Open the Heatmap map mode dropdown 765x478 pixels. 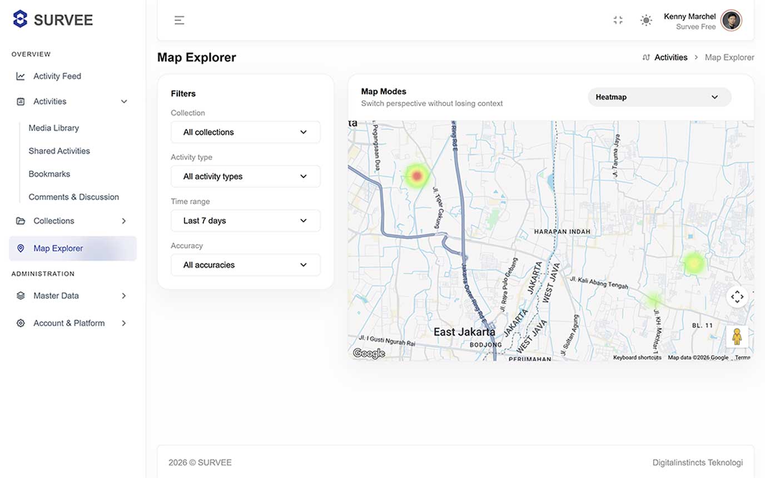coord(659,97)
